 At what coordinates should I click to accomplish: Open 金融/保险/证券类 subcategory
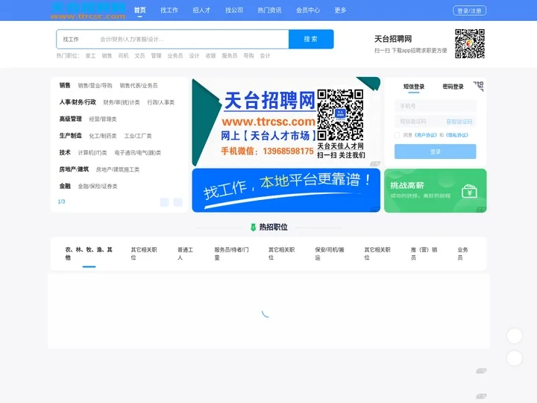click(x=98, y=187)
